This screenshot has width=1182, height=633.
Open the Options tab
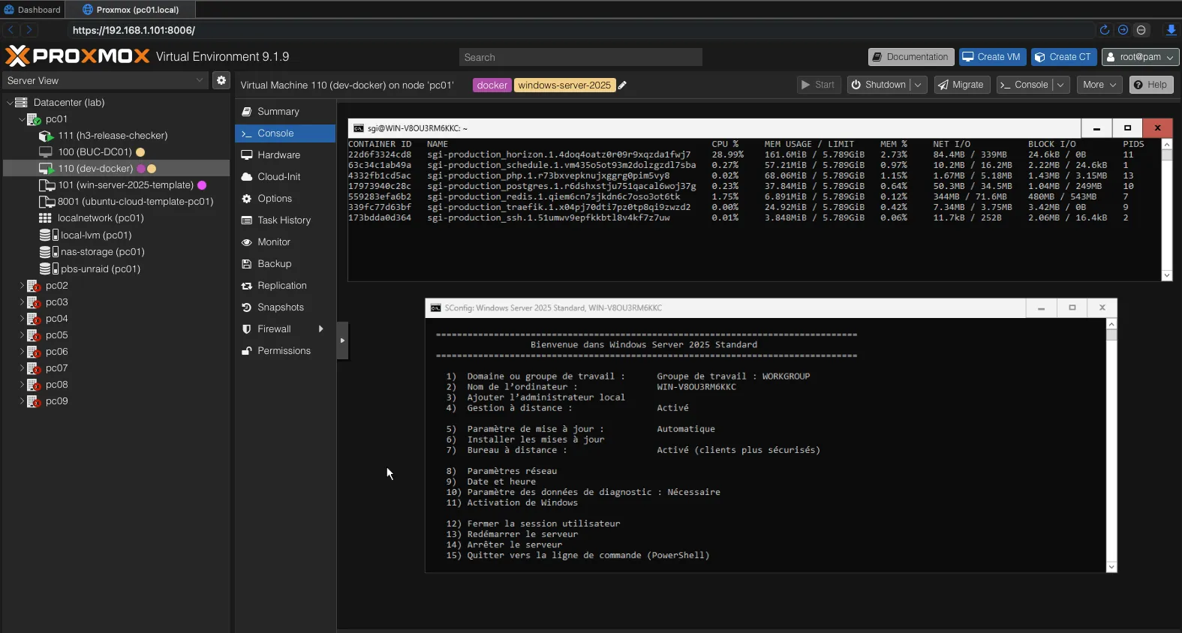285,199
